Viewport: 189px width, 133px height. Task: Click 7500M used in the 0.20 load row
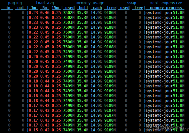pyautogui.click(x=69, y=71)
